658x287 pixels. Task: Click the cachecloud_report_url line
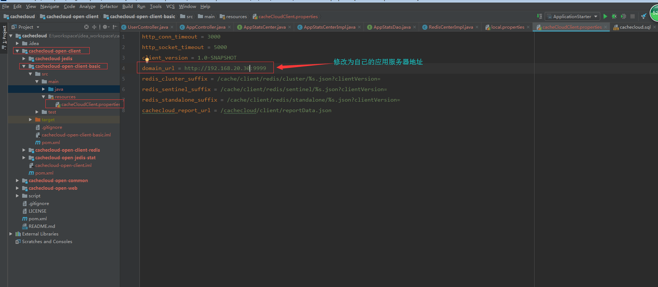pyautogui.click(x=237, y=110)
